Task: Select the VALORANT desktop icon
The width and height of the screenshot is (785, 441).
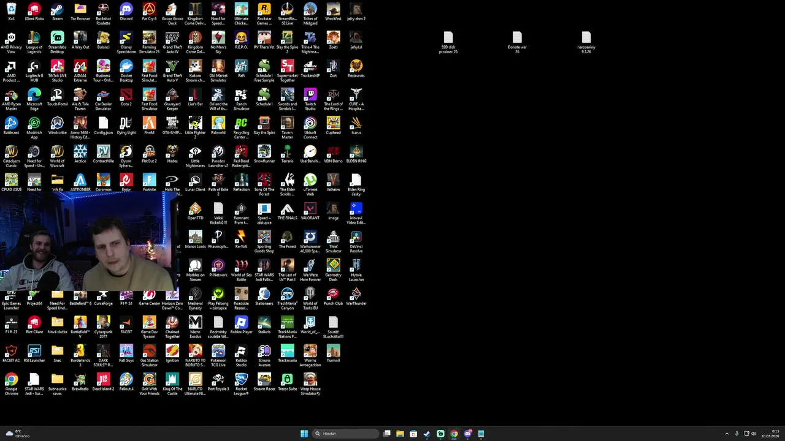Action: [310, 211]
